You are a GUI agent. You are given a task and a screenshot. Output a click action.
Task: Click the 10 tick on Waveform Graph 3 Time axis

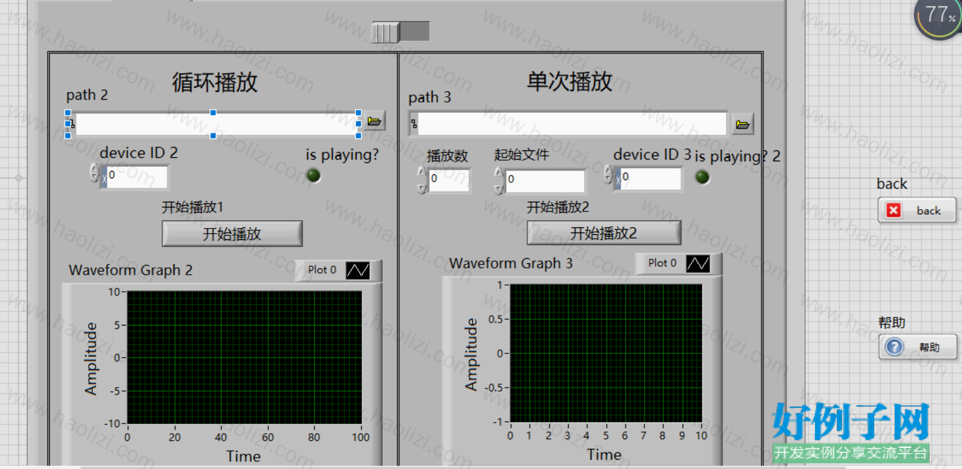[702, 435]
